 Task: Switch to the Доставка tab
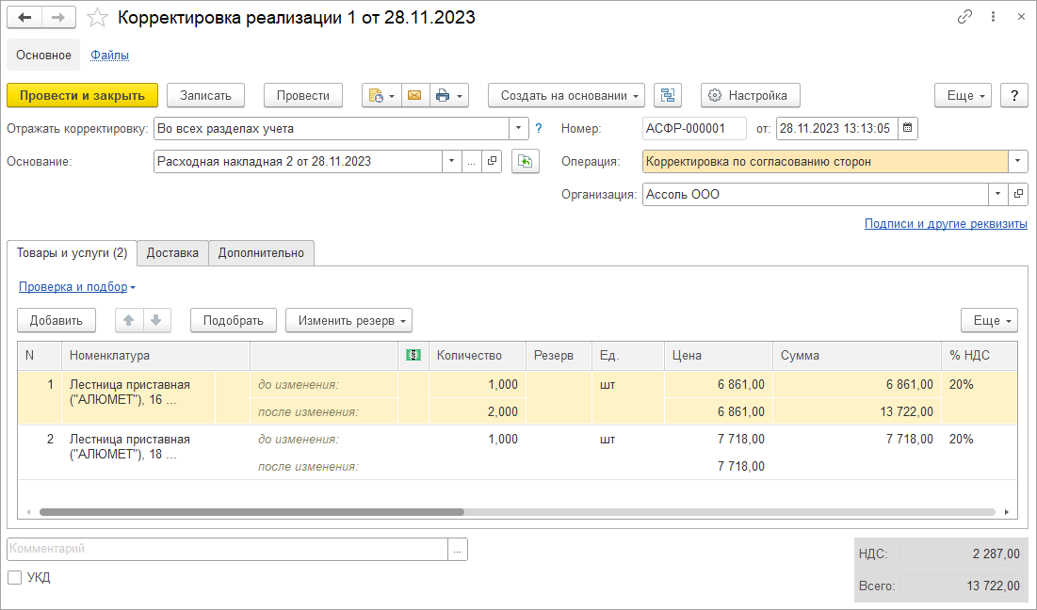[172, 252]
